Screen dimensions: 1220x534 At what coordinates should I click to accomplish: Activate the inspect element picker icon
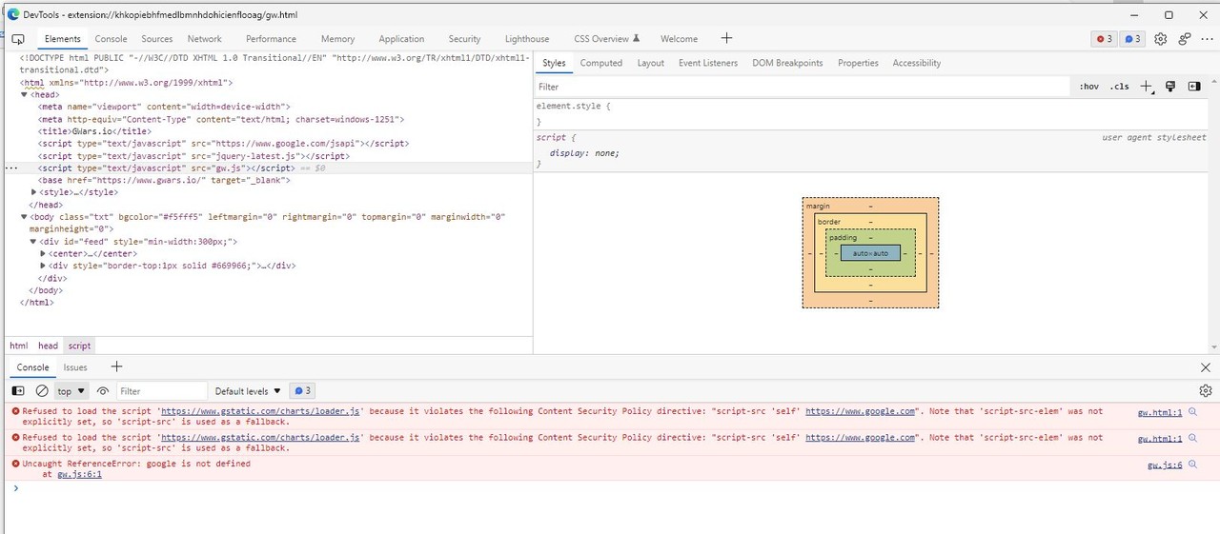[17, 39]
